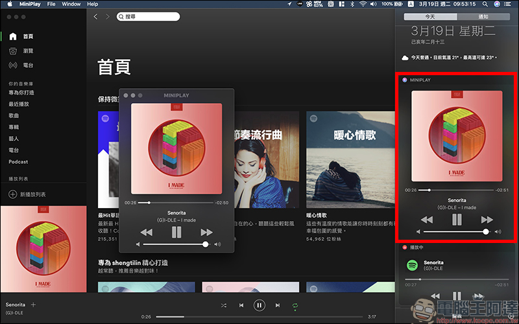Open 最近播放 in library list
This screenshot has width=519, height=324.
click(19, 104)
